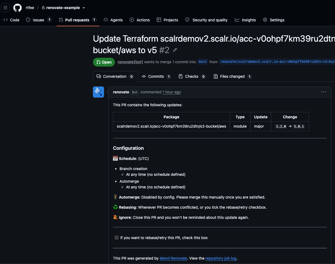Open the renovate-example repository link
The height and width of the screenshot is (264, 335).
tap(63, 8)
